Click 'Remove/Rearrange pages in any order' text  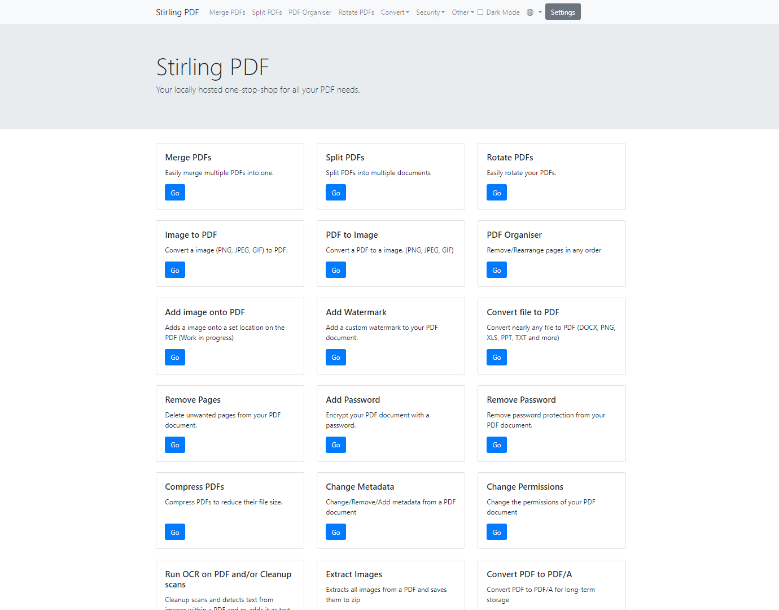coord(544,250)
